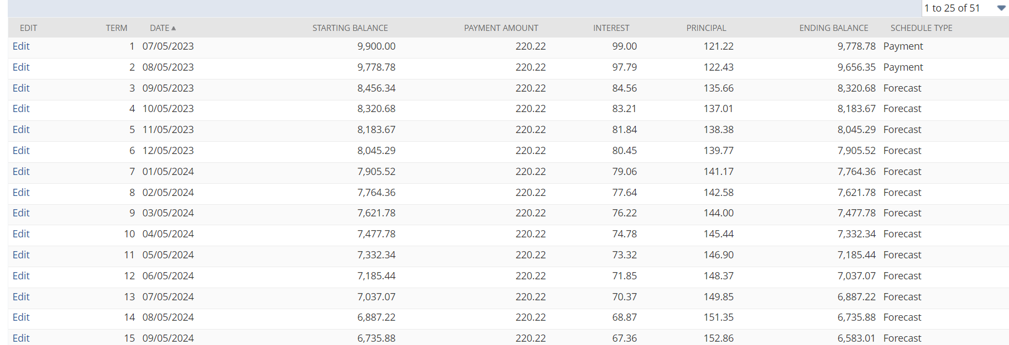
Task: Open Edit link for the 03/05/2024 row
Action: click(x=21, y=213)
